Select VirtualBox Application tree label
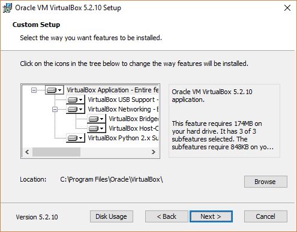Image resolution: width=297 pixels, height=232 pixels. pyautogui.click(x=113, y=90)
